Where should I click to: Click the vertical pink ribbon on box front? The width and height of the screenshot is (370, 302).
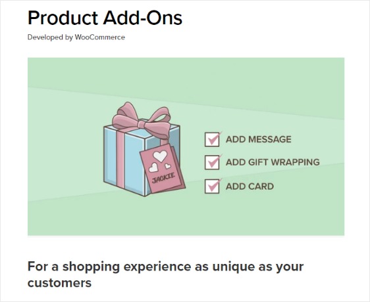coord(120,159)
